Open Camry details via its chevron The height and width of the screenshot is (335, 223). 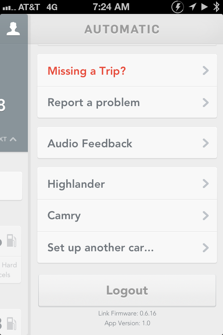click(x=206, y=216)
